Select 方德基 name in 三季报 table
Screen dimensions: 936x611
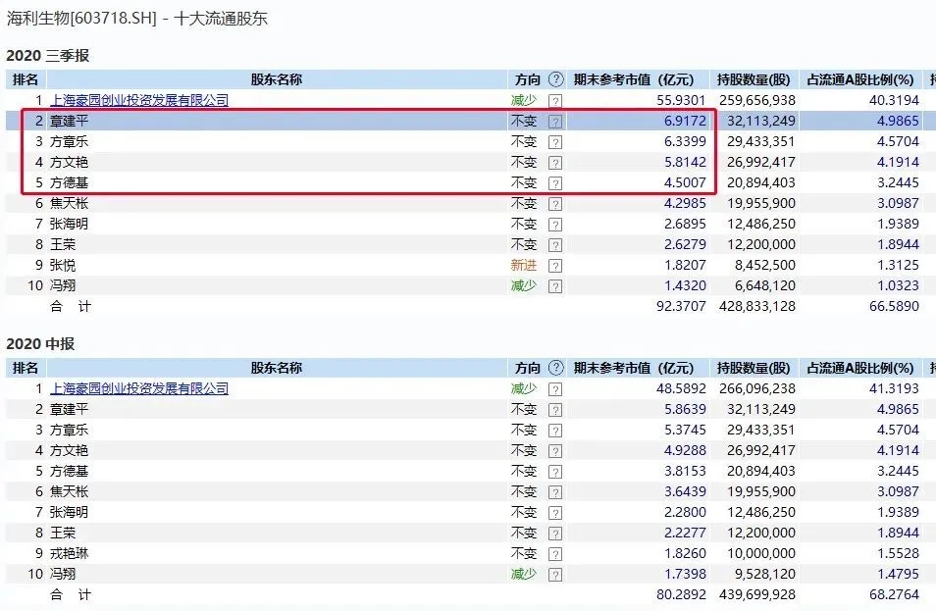click(70, 182)
